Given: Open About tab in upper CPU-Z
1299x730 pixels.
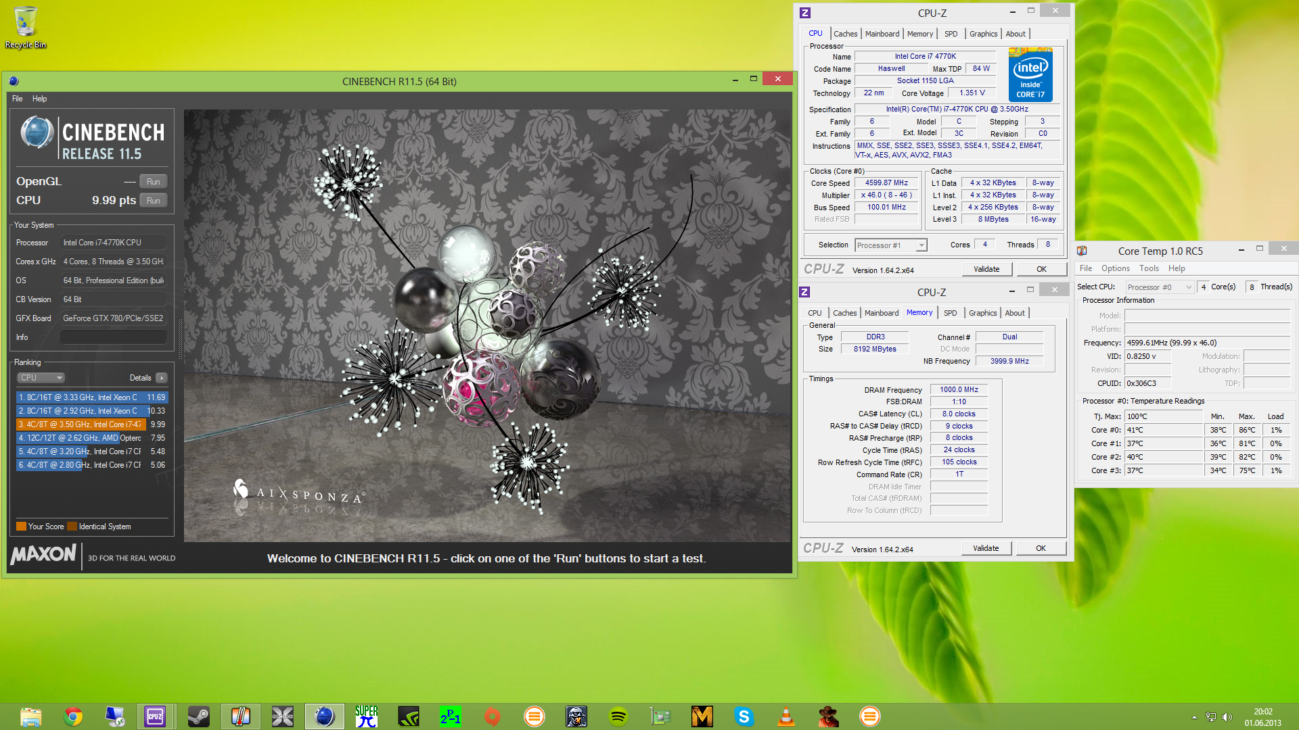Looking at the screenshot, I should [x=1016, y=34].
